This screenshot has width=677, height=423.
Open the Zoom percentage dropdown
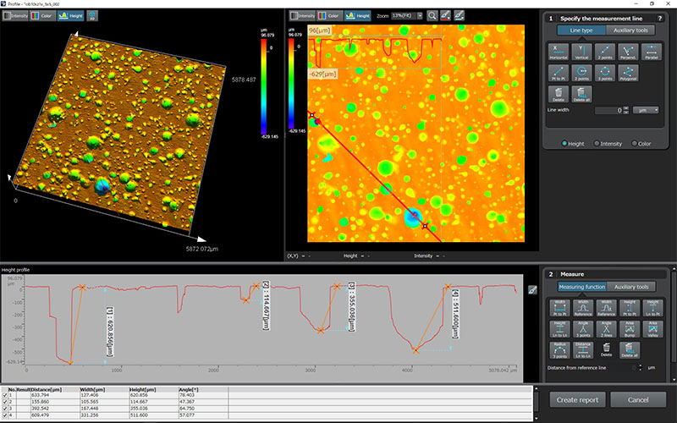coord(410,15)
